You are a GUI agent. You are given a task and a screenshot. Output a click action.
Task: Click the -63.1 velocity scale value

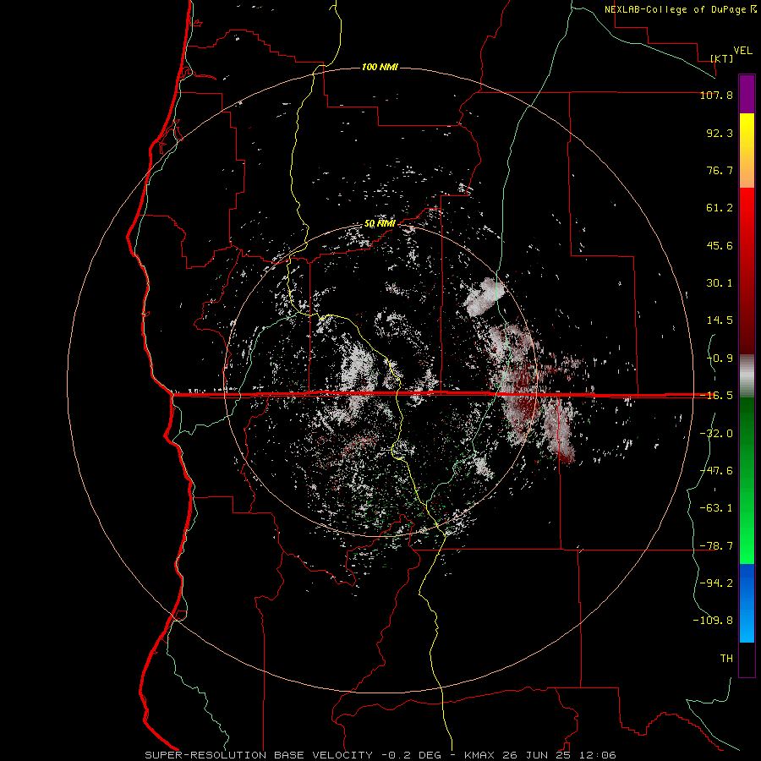[x=716, y=508]
